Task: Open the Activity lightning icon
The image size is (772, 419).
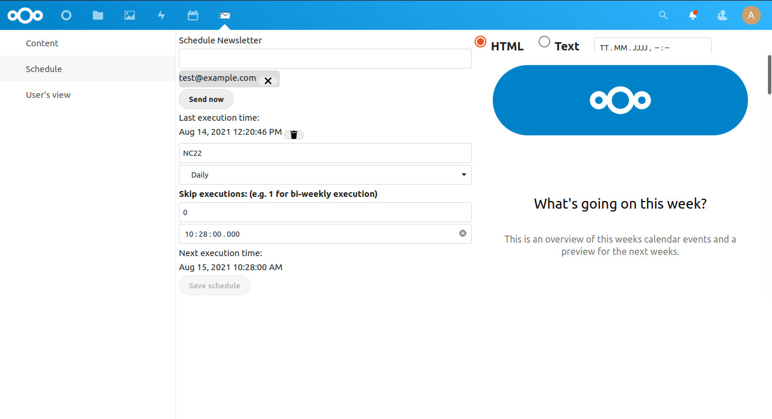Action: coord(161,15)
